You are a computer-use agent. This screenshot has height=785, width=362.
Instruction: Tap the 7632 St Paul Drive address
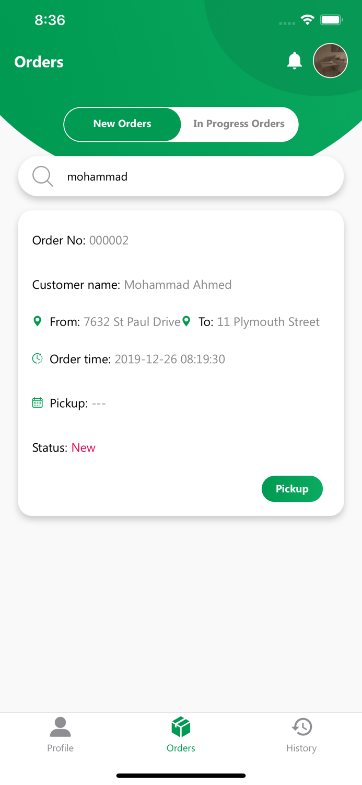tap(132, 322)
